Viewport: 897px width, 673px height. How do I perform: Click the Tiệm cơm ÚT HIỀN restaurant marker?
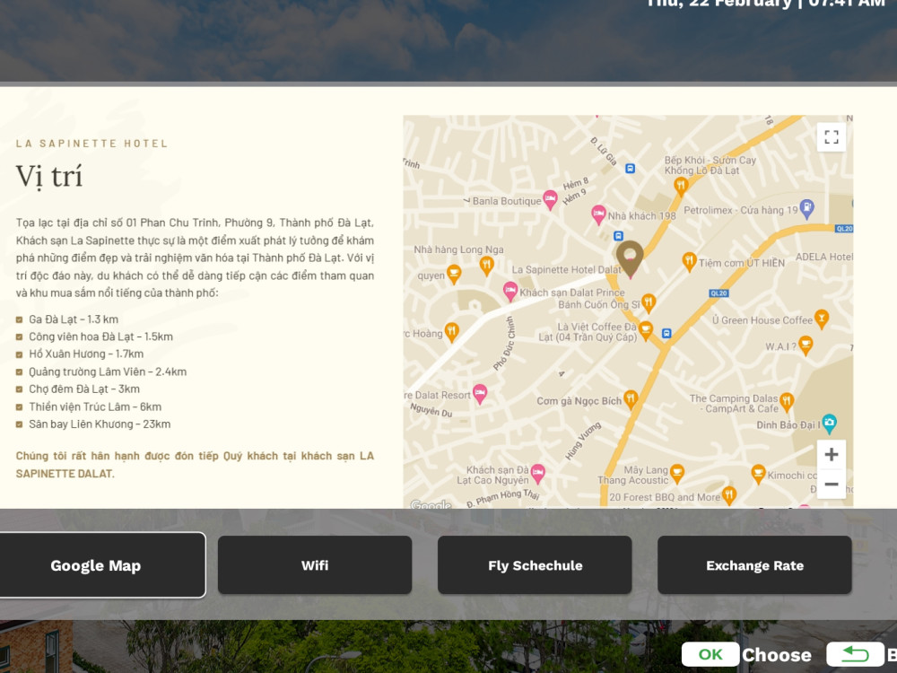click(x=689, y=261)
